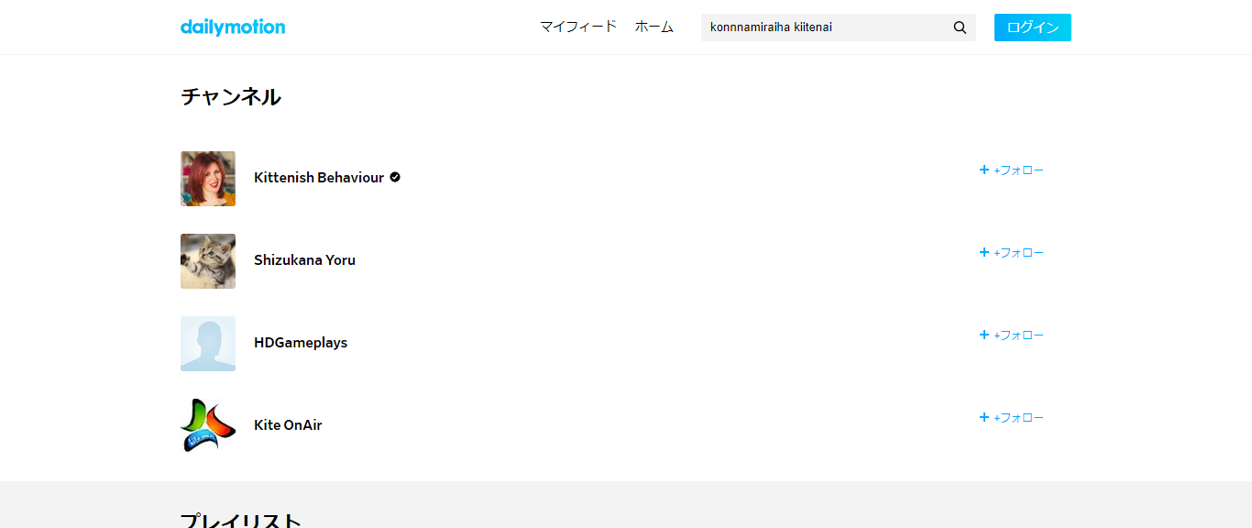Open the Kittenish Behaviour channel name link
The height and width of the screenshot is (528, 1252).
319,178
